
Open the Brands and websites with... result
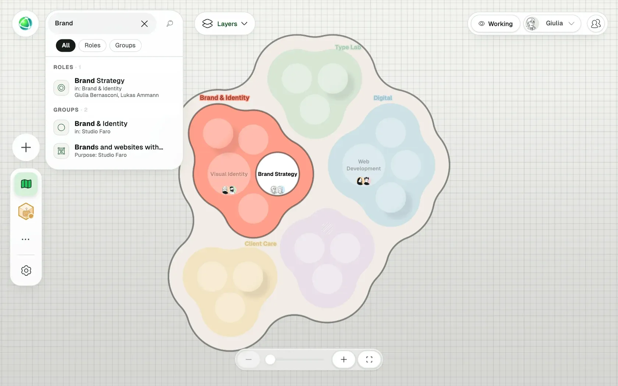[114, 151]
